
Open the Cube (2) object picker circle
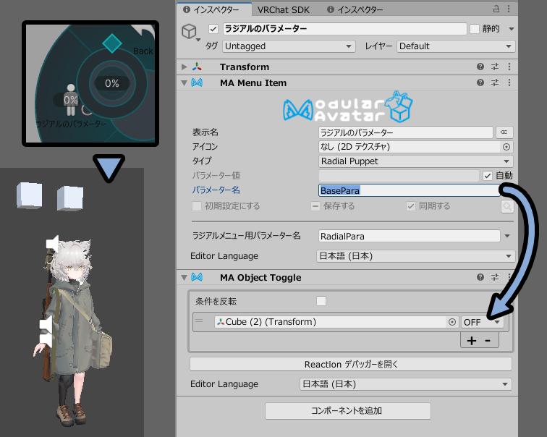click(x=452, y=322)
